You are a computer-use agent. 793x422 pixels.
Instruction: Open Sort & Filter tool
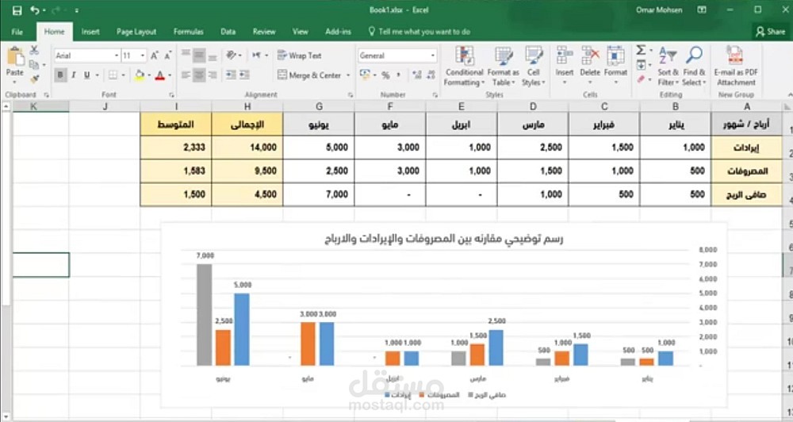click(668, 67)
